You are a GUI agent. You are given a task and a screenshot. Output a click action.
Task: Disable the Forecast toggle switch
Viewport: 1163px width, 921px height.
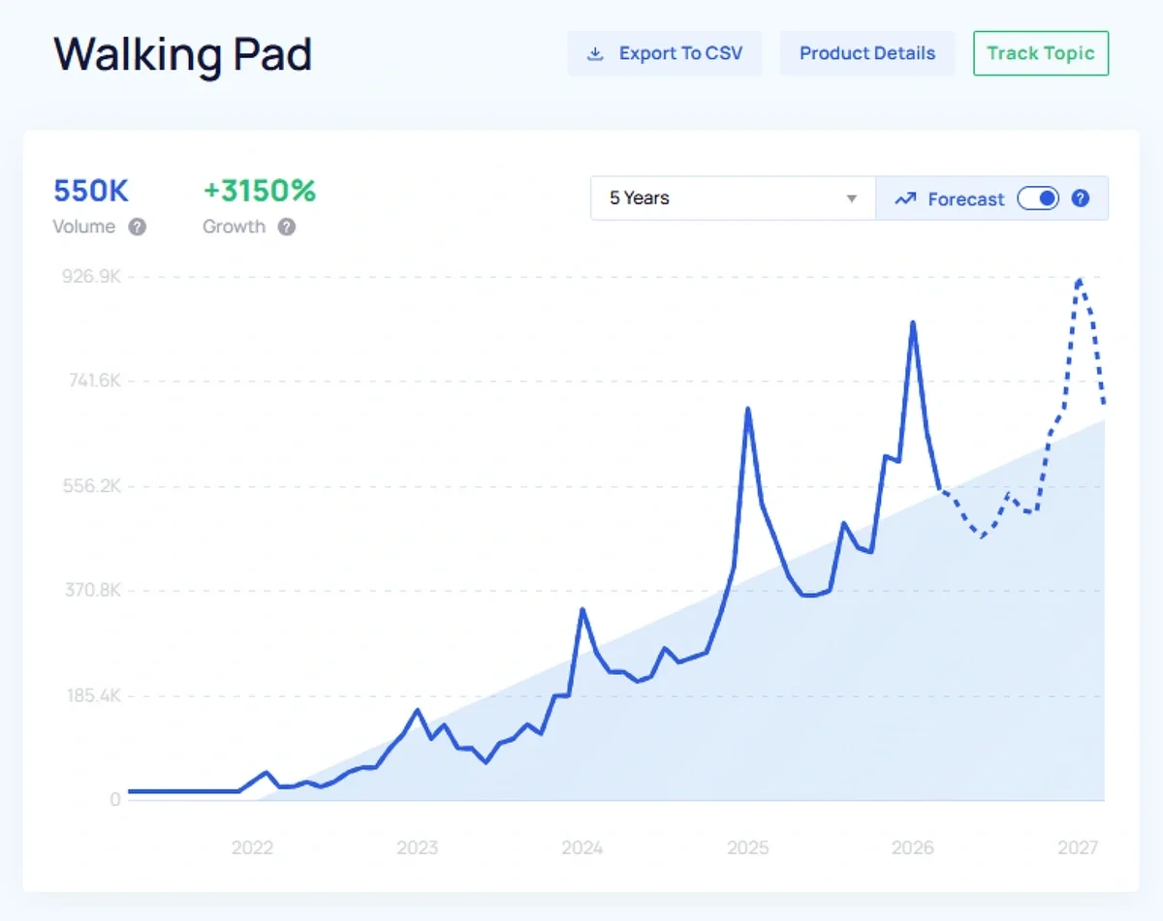click(1037, 198)
